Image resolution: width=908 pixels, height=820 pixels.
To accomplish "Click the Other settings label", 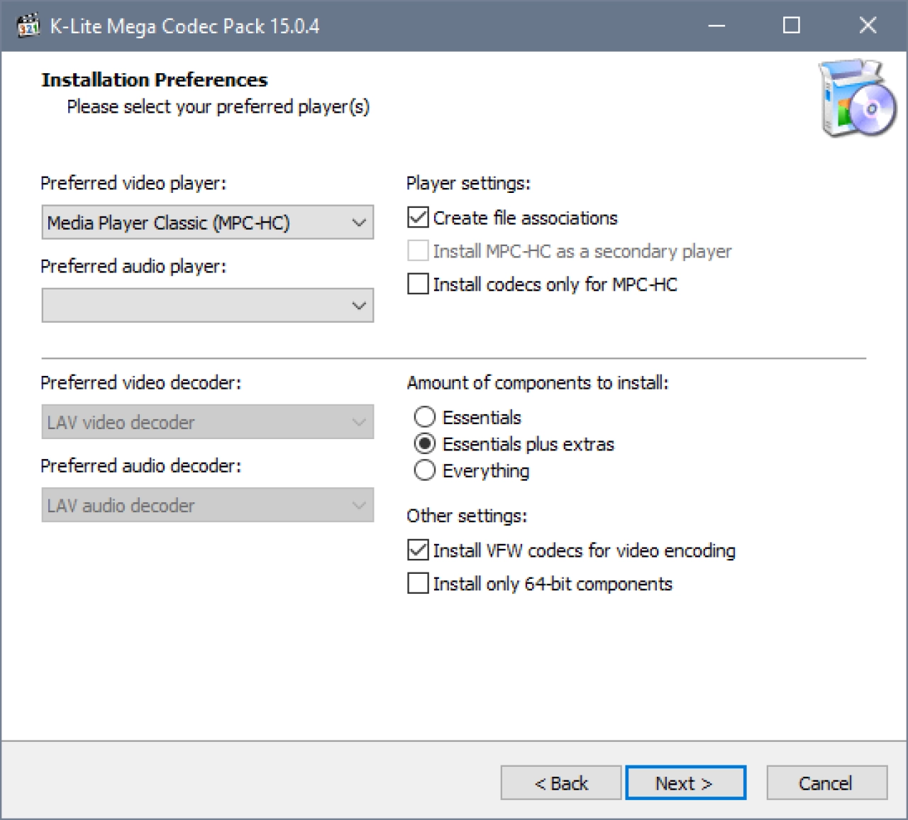I will coord(467,516).
